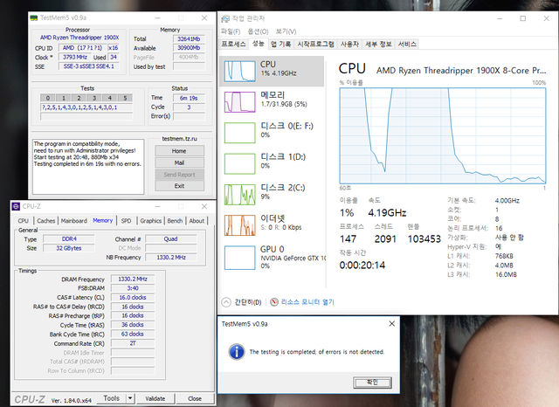Expand the Tools dropdown arrow

click(130, 398)
